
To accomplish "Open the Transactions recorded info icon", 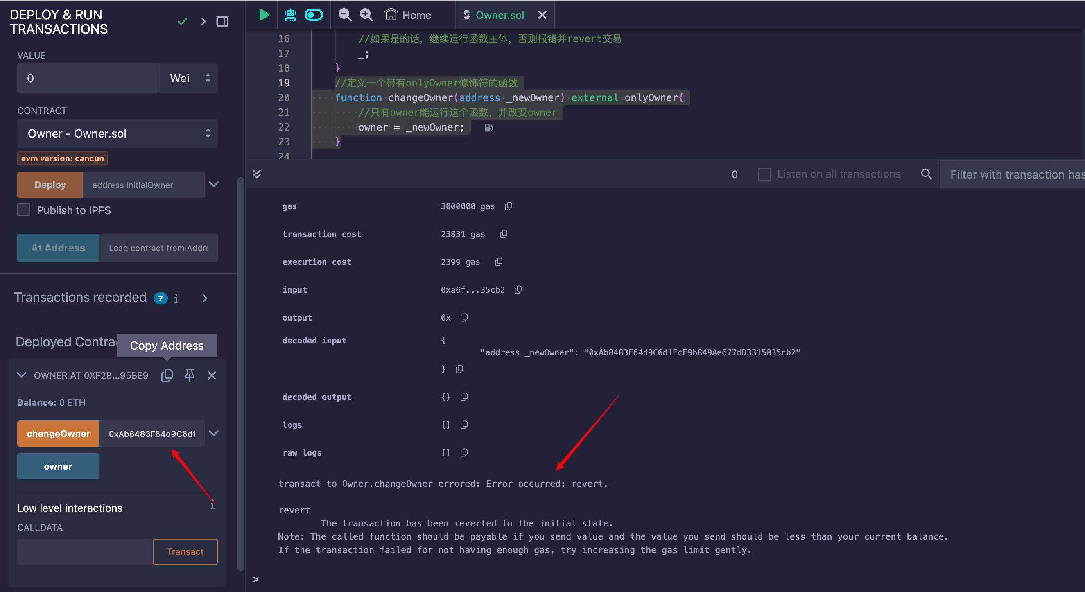I will 176,298.
